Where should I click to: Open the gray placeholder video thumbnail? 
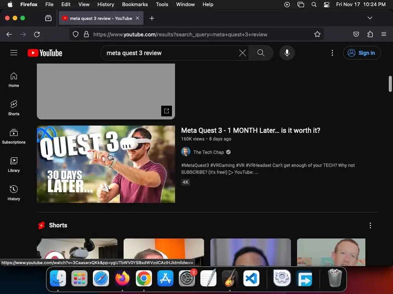pyautogui.click(x=106, y=91)
